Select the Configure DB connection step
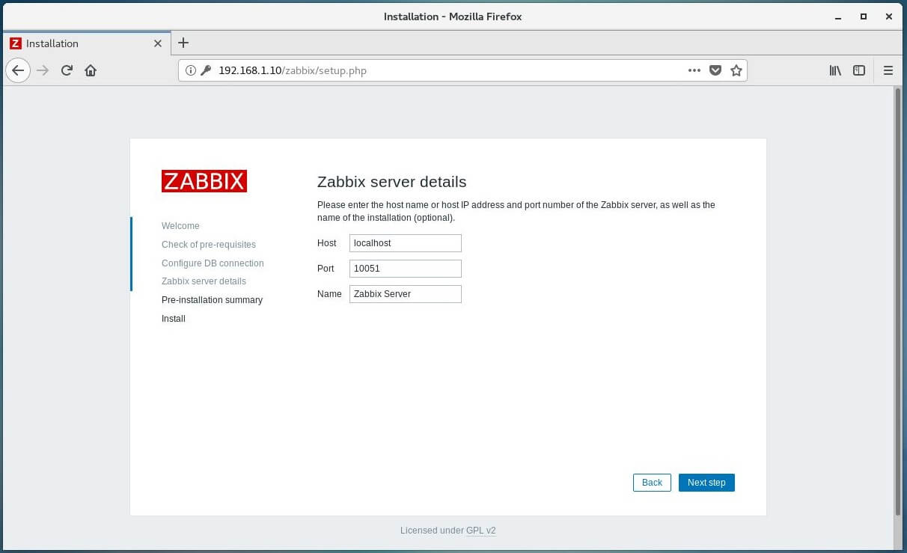This screenshot has height=553, width=907. [213, 263]
